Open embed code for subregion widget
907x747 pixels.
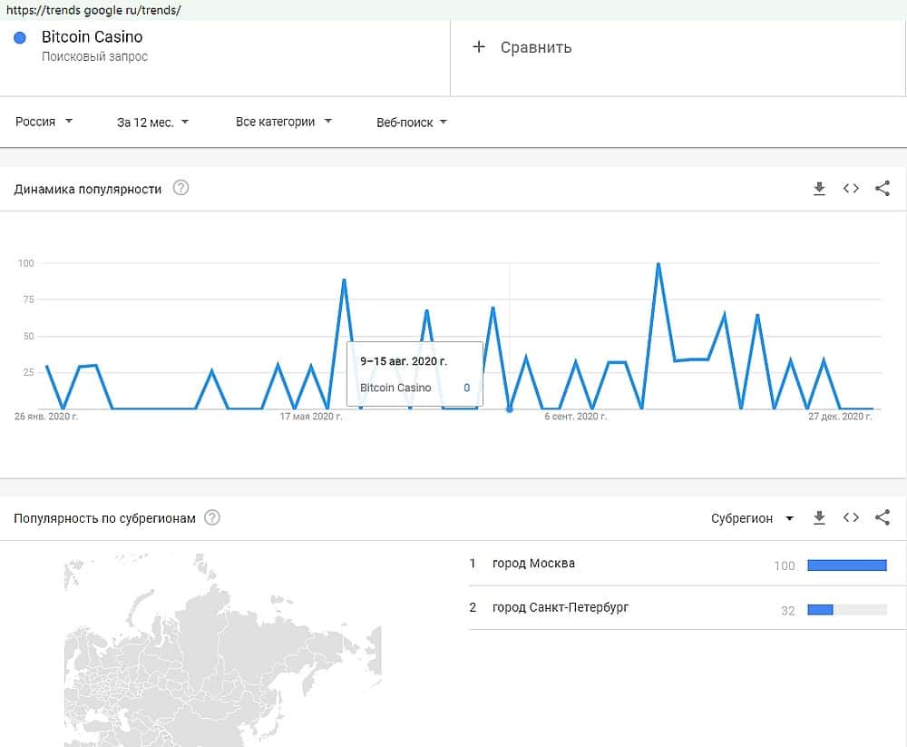(x=851, y=517)
